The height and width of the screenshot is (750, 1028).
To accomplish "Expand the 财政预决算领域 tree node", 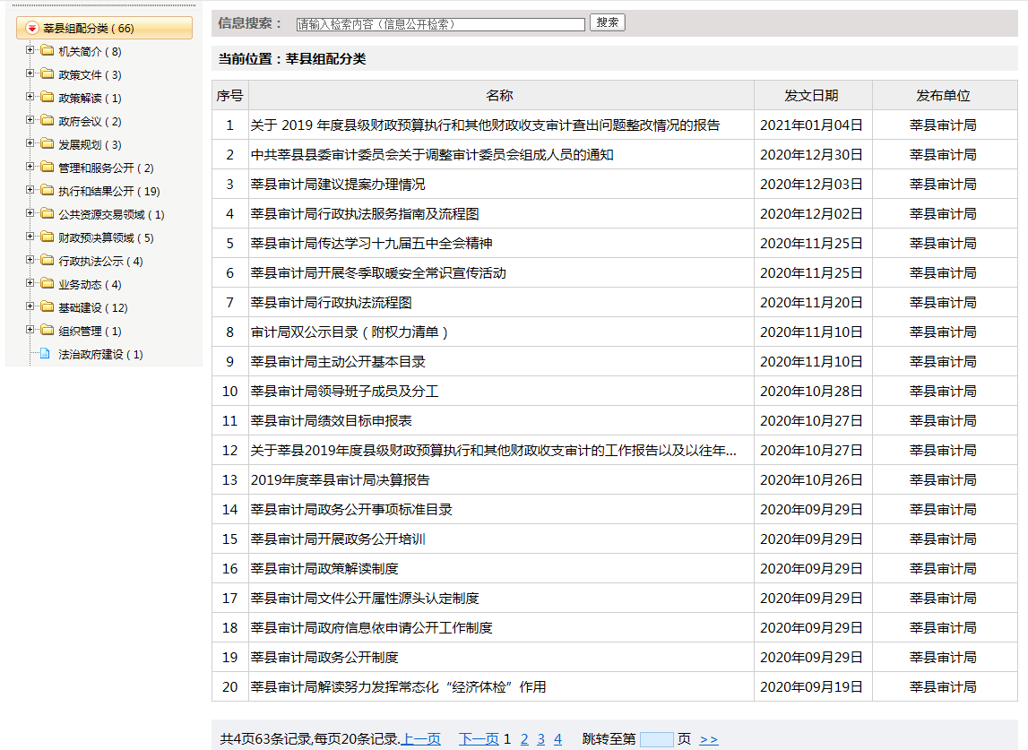I will tap(30, 237).
